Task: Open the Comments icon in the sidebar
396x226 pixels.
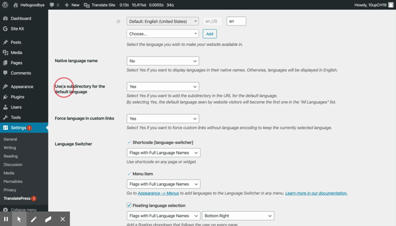Action: point(6,73)
